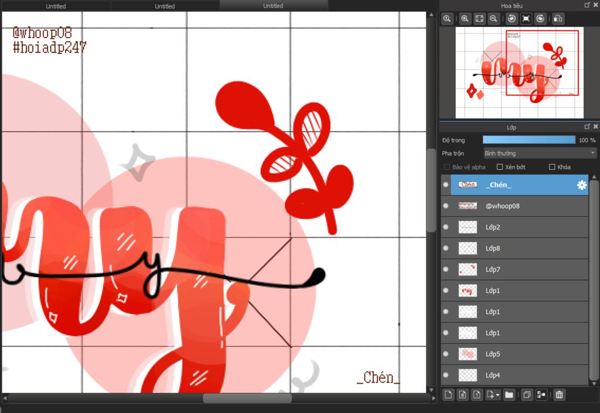Add a new 8-bit layer
This screenshot has height=413, width=600.
tap(462, 395)
